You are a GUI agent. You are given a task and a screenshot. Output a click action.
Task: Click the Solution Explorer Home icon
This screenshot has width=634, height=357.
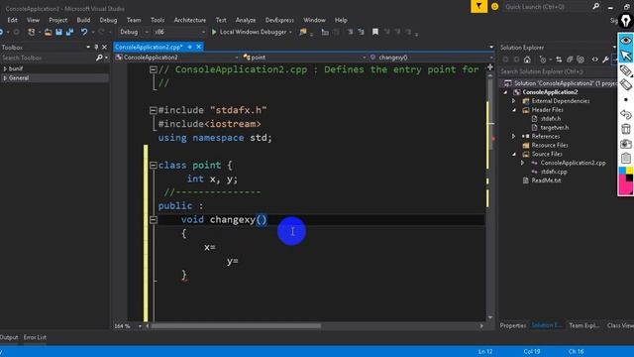pos(527,59)
